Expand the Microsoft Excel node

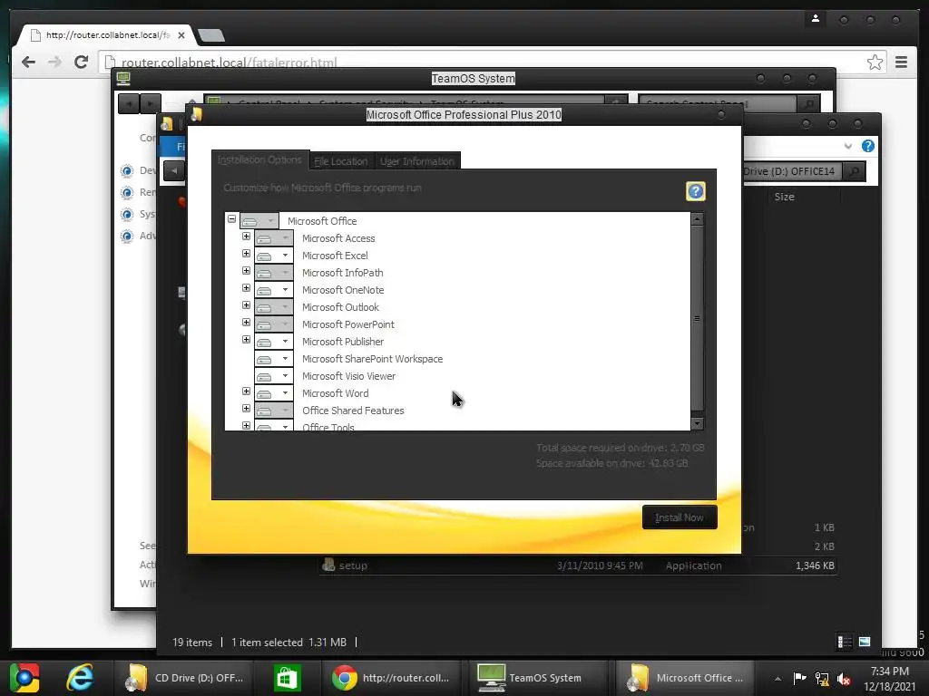pyautogui.click(x=246, y=254)
